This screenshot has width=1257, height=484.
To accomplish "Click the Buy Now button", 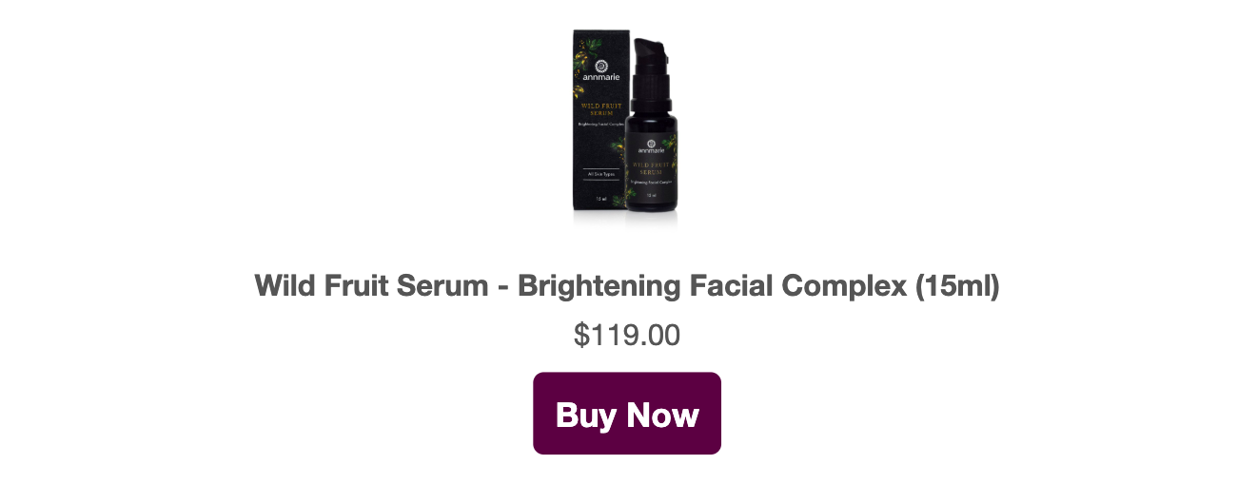I will click(627, 414).
